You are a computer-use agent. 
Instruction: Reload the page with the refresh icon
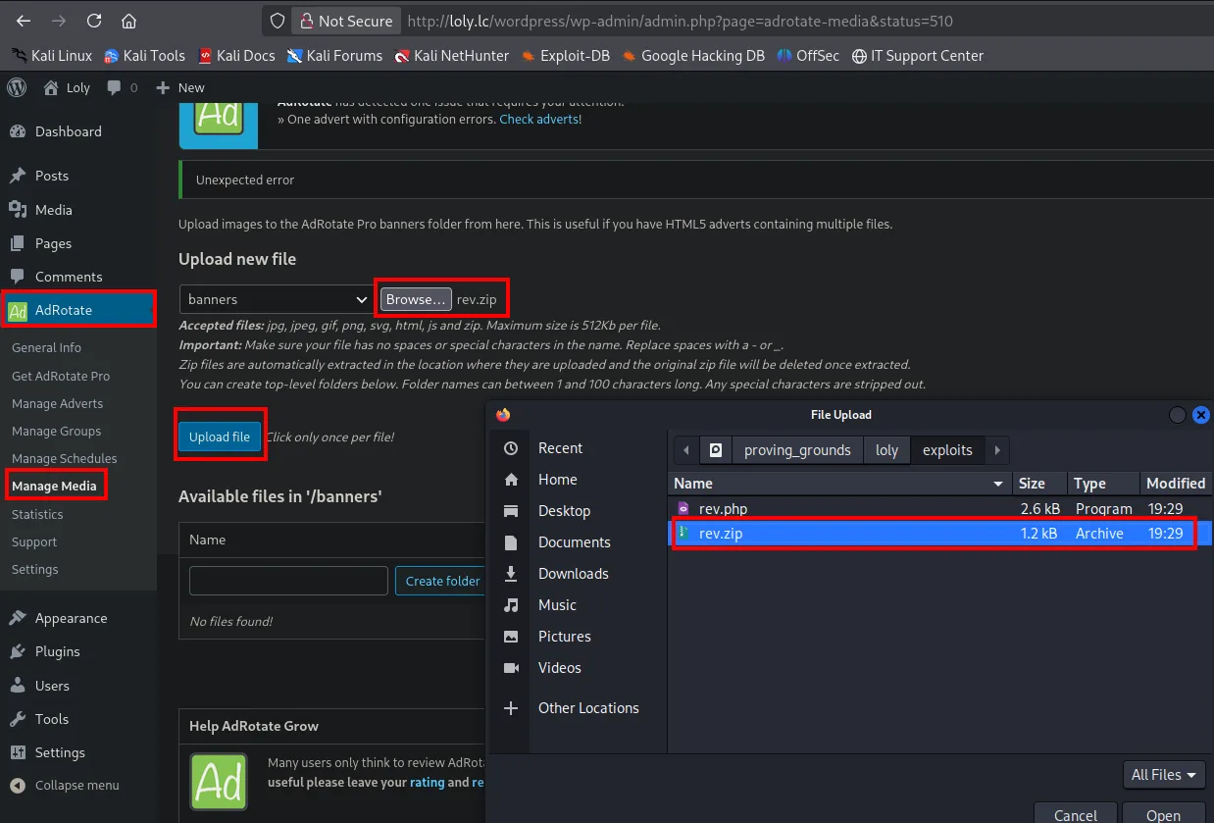(94, 21)
